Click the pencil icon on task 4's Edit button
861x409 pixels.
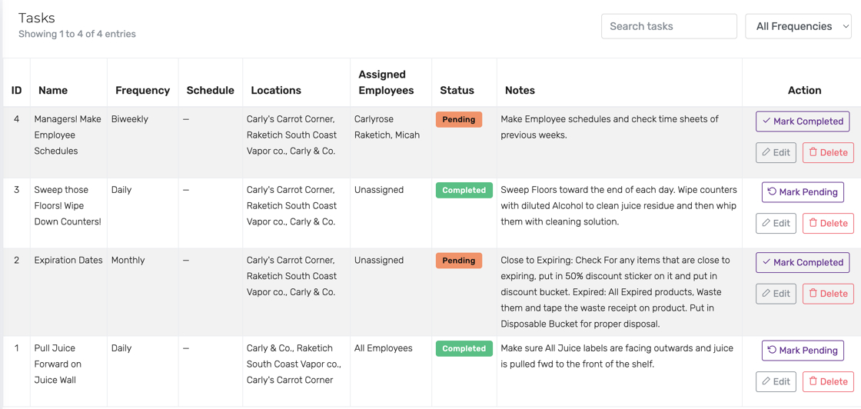[766, 153]
